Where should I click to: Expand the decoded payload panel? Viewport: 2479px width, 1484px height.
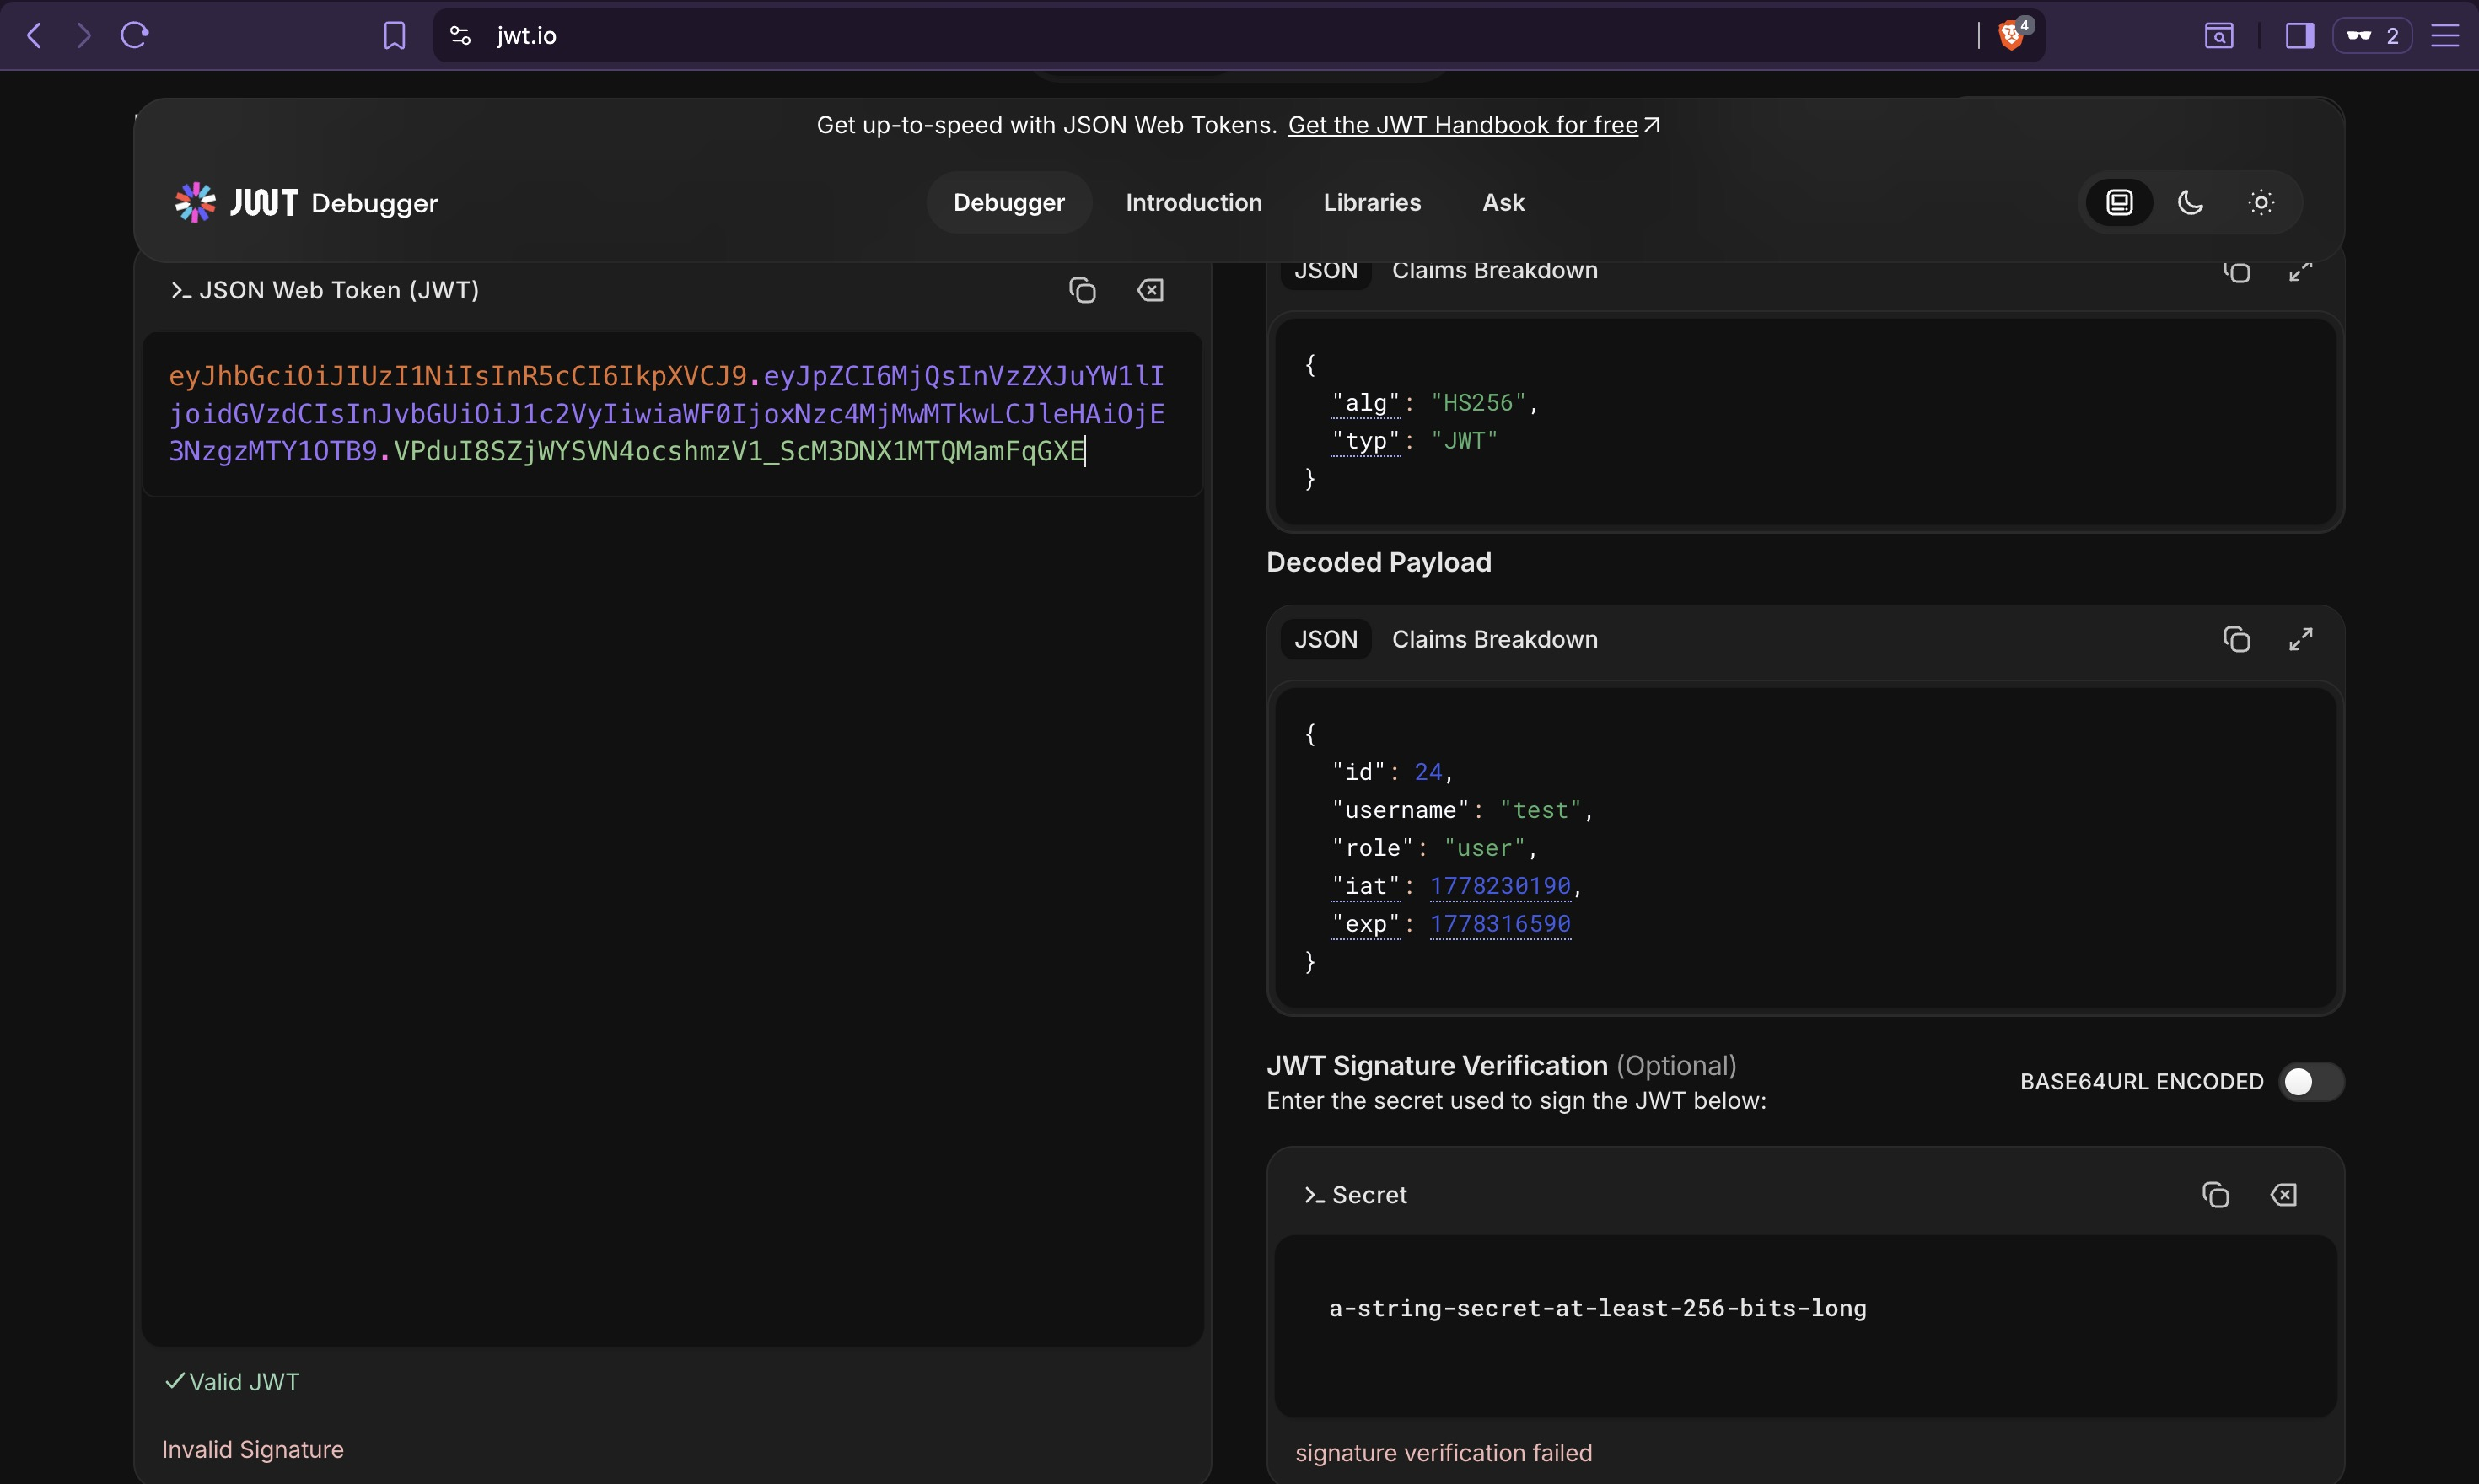2301,639
